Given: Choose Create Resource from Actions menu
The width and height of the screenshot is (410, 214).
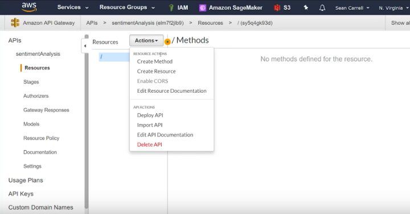Looking at the screenshot, I should click(x=157, y=71).
